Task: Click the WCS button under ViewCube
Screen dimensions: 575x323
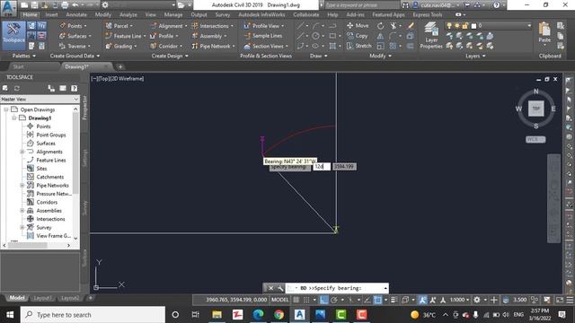Action: (535, 140)
